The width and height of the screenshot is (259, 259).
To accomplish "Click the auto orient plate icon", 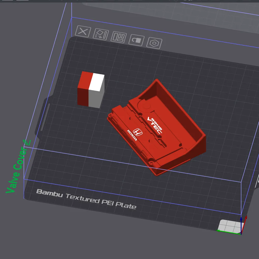I will click(101, 34).
